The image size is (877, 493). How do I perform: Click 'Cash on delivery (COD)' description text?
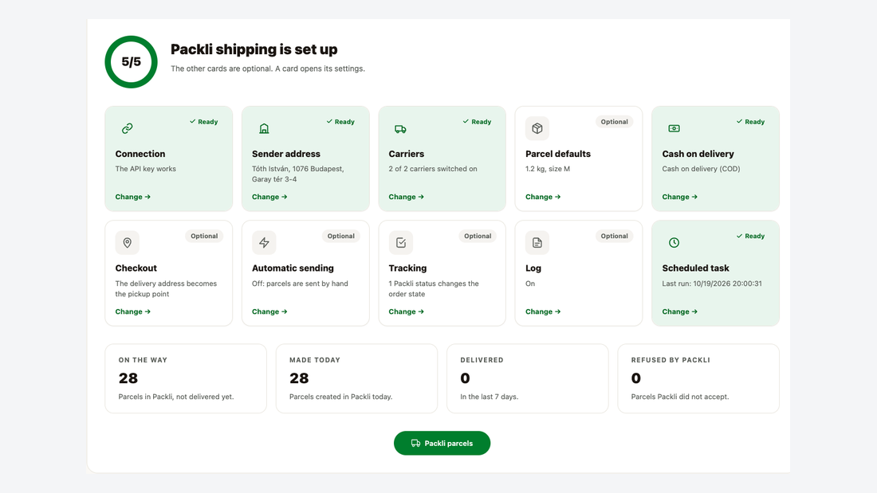click(x=701, y=169)
